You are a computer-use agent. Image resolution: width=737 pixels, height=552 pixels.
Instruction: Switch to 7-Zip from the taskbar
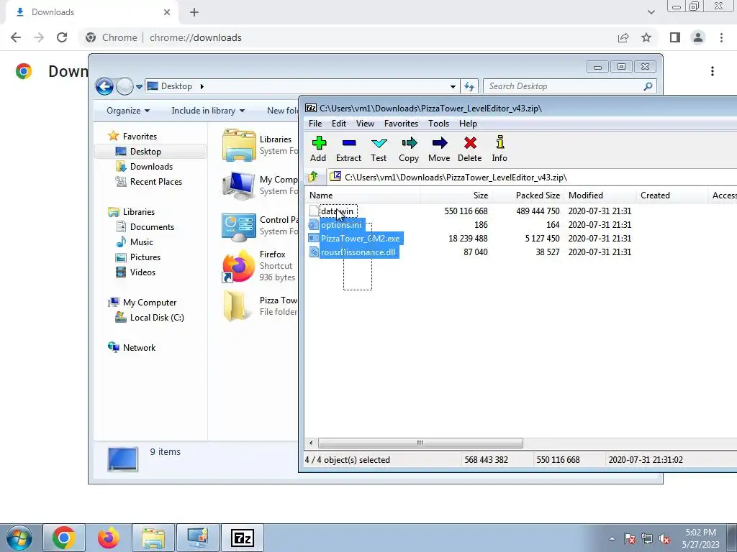pyautogui.click(x=243, y=538)
